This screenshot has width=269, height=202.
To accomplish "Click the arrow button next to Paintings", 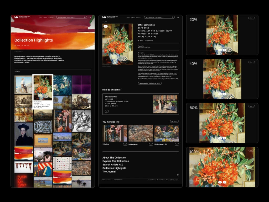I will pyautogui.click(x=125, y=144).
